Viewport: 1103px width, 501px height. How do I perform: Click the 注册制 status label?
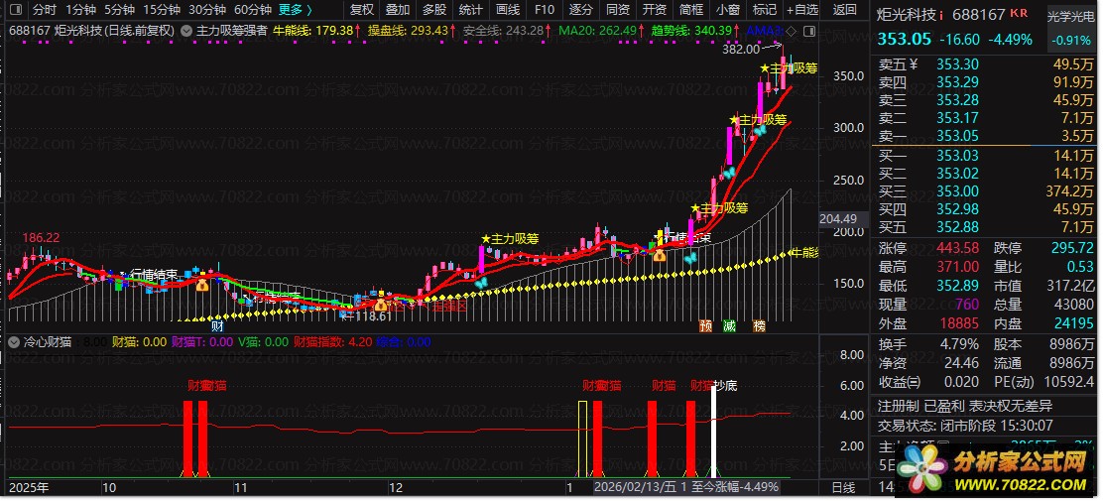point(898,406)
